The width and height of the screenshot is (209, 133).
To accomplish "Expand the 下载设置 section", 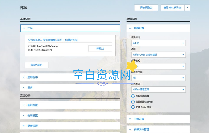I will (158, 119).
